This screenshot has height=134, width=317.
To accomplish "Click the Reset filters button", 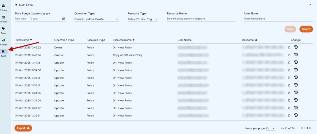I will pyautogui.click(x=290, y=29).
